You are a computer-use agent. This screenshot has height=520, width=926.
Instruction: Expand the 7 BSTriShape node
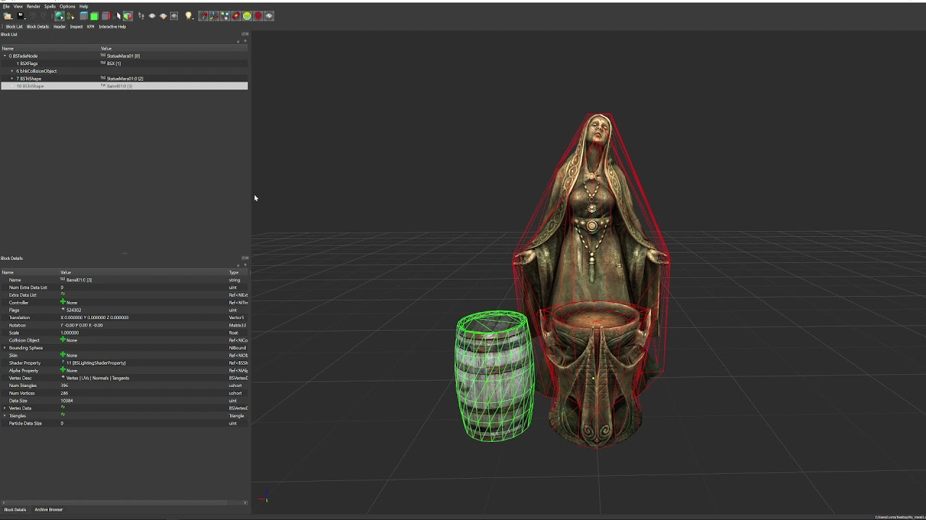click(x=12, y=79)
